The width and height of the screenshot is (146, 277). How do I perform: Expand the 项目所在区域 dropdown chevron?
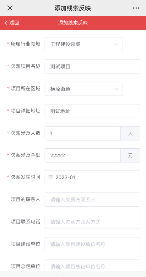coord(116,89)
